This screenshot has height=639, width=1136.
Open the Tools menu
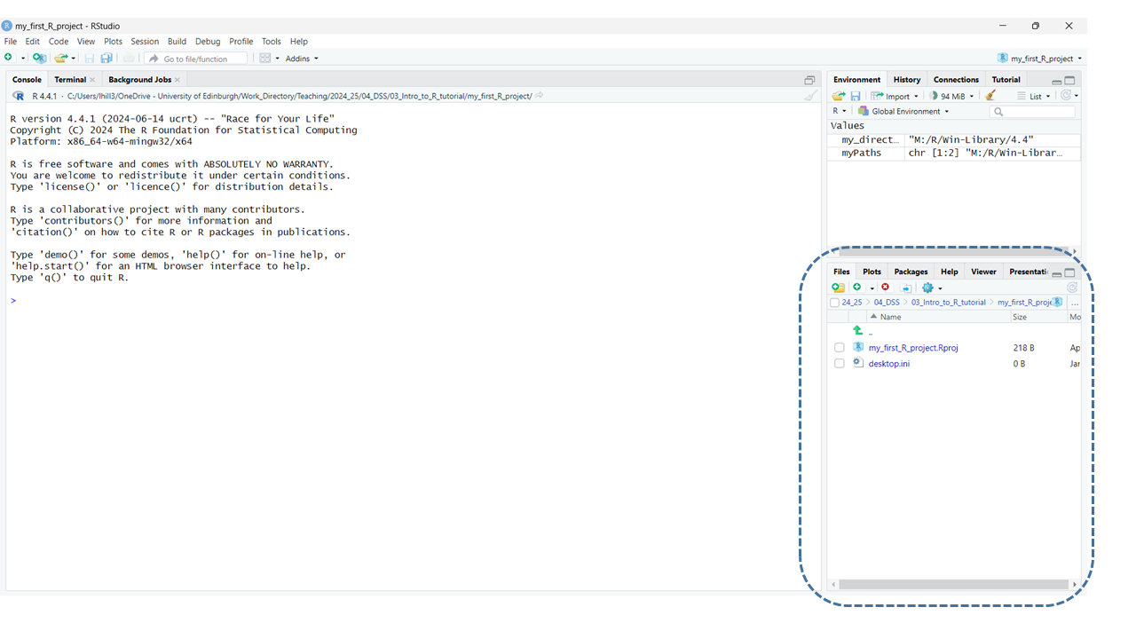272,42
